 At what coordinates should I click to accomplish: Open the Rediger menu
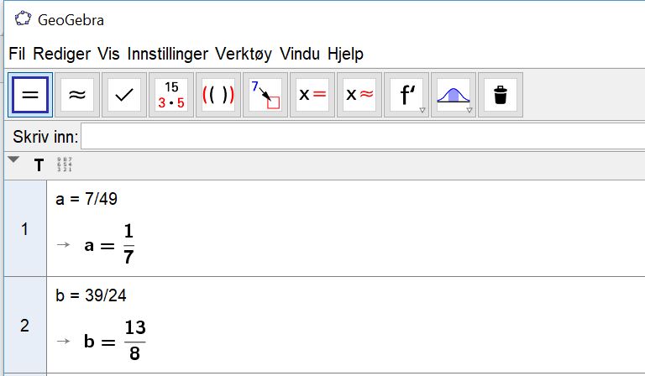pos(61,54)
